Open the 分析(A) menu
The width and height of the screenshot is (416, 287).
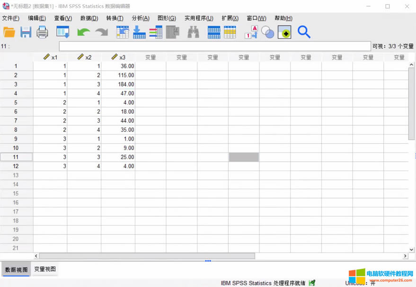(x=140, y=18)
